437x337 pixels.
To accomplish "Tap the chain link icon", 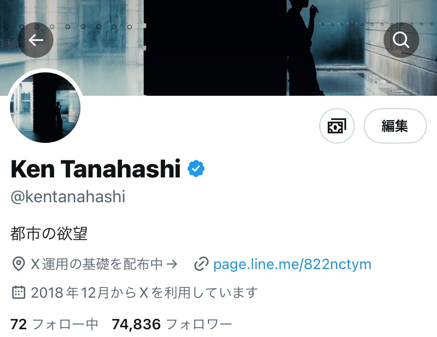I will [x=201, y=264].
